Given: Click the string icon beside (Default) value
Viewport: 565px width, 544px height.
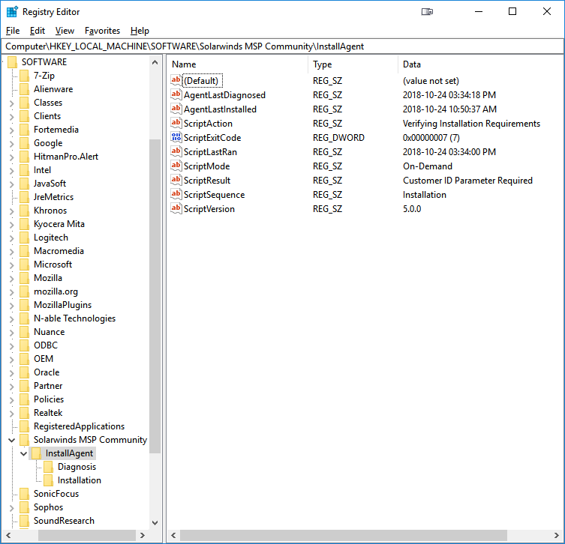Looking at the screenshot, I should [176, 80].
